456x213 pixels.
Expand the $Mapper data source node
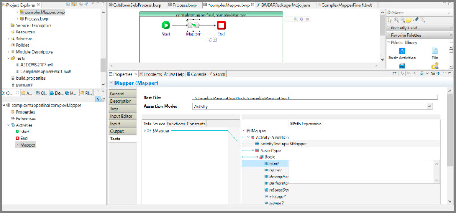point(145,131)
